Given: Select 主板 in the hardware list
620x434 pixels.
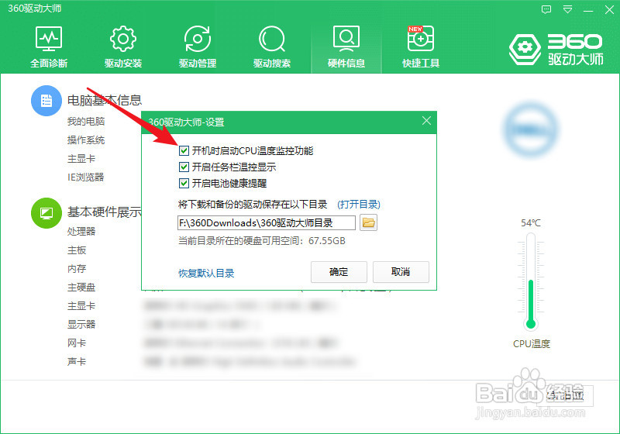Looking at the screenshot, I should click(77, 250).
